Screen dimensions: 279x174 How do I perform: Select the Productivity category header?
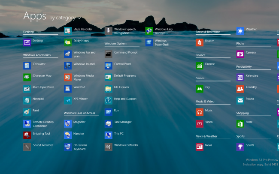[x=244, y=67]
